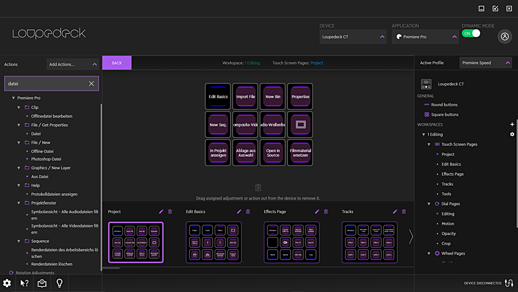Screen dimensions: 518x292
Task: Open the Device dropdown Loupedeck CT
Action: 353,37
